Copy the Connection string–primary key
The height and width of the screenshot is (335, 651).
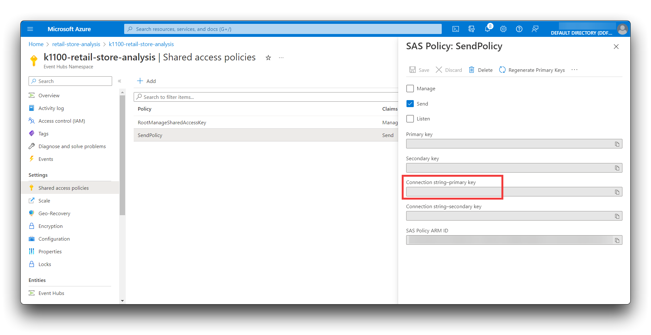click(617, 192)
